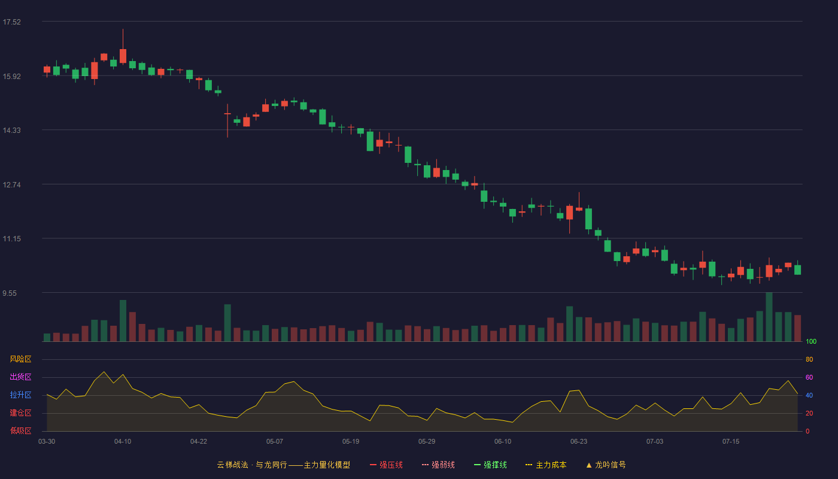Show or hide 主力成本 legend label
838x479 pixels.
tap(551, 465)
